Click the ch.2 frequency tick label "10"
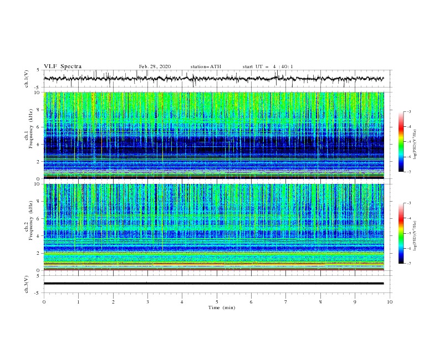 [x=38, y=184]
